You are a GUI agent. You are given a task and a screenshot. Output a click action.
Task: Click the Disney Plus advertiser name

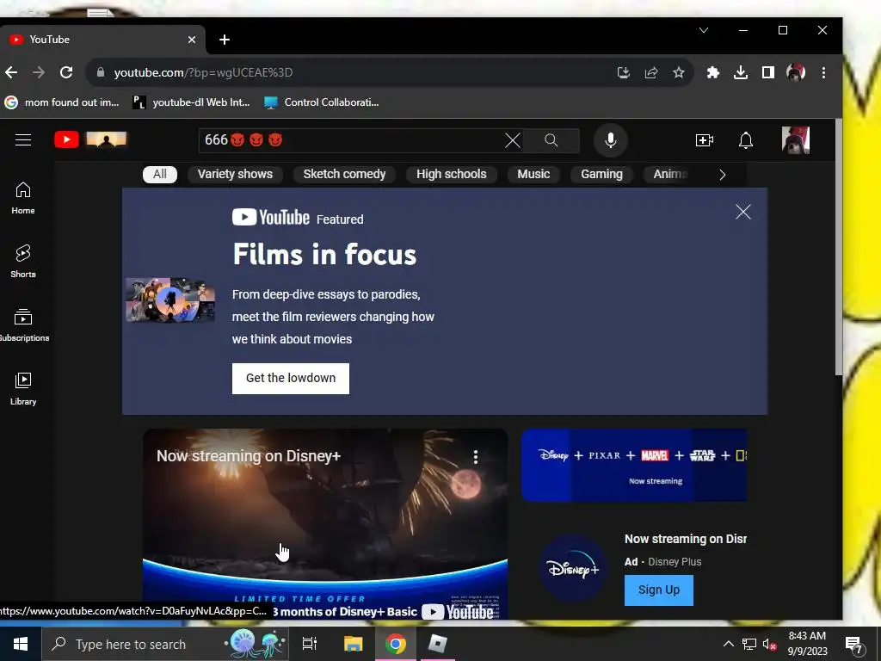pyautogui.click(x=675, y=561)
